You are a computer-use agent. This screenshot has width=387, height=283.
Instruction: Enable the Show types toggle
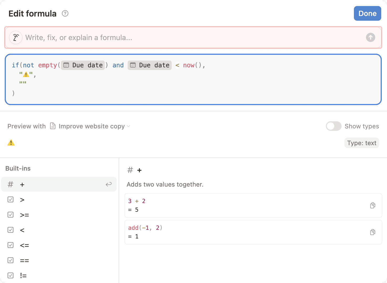click(x=333, y=126)
